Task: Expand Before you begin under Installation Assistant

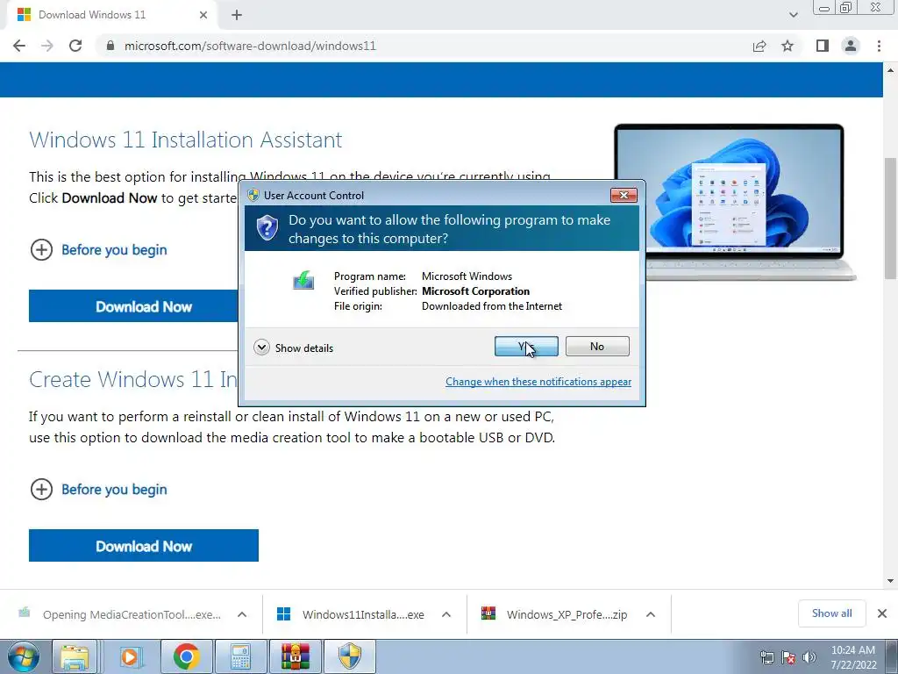Action: 98,250
